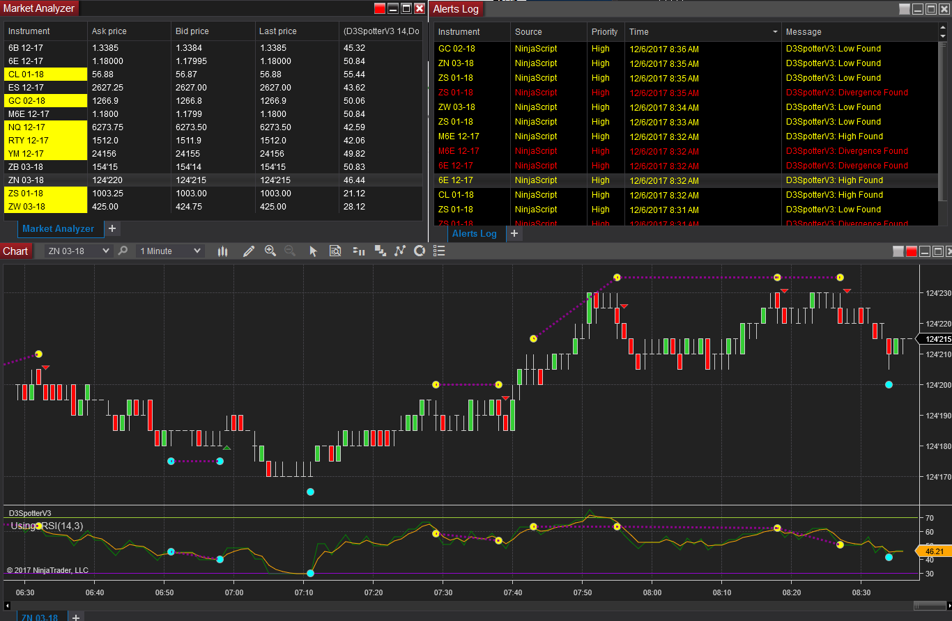Click the Message column header in Alerts Log
Viewport: 952px width, 621px height.
point(861,32)
